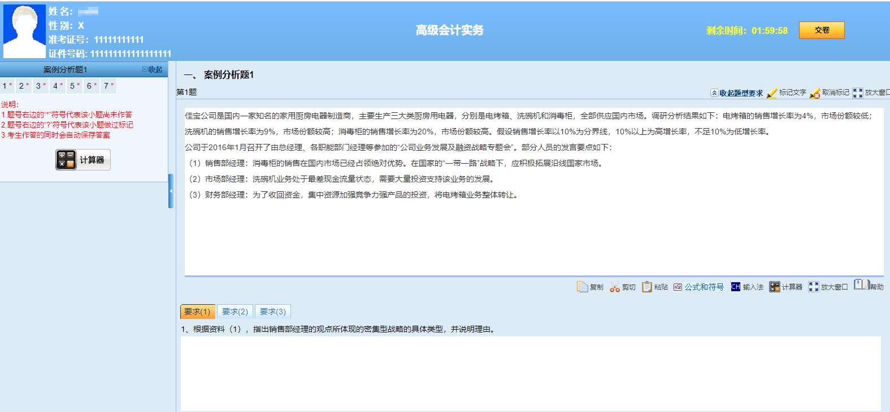Viewport: 890px width, 412px height.
Task: Select the 要求(2) tab
Action: [x=235, y=312]
